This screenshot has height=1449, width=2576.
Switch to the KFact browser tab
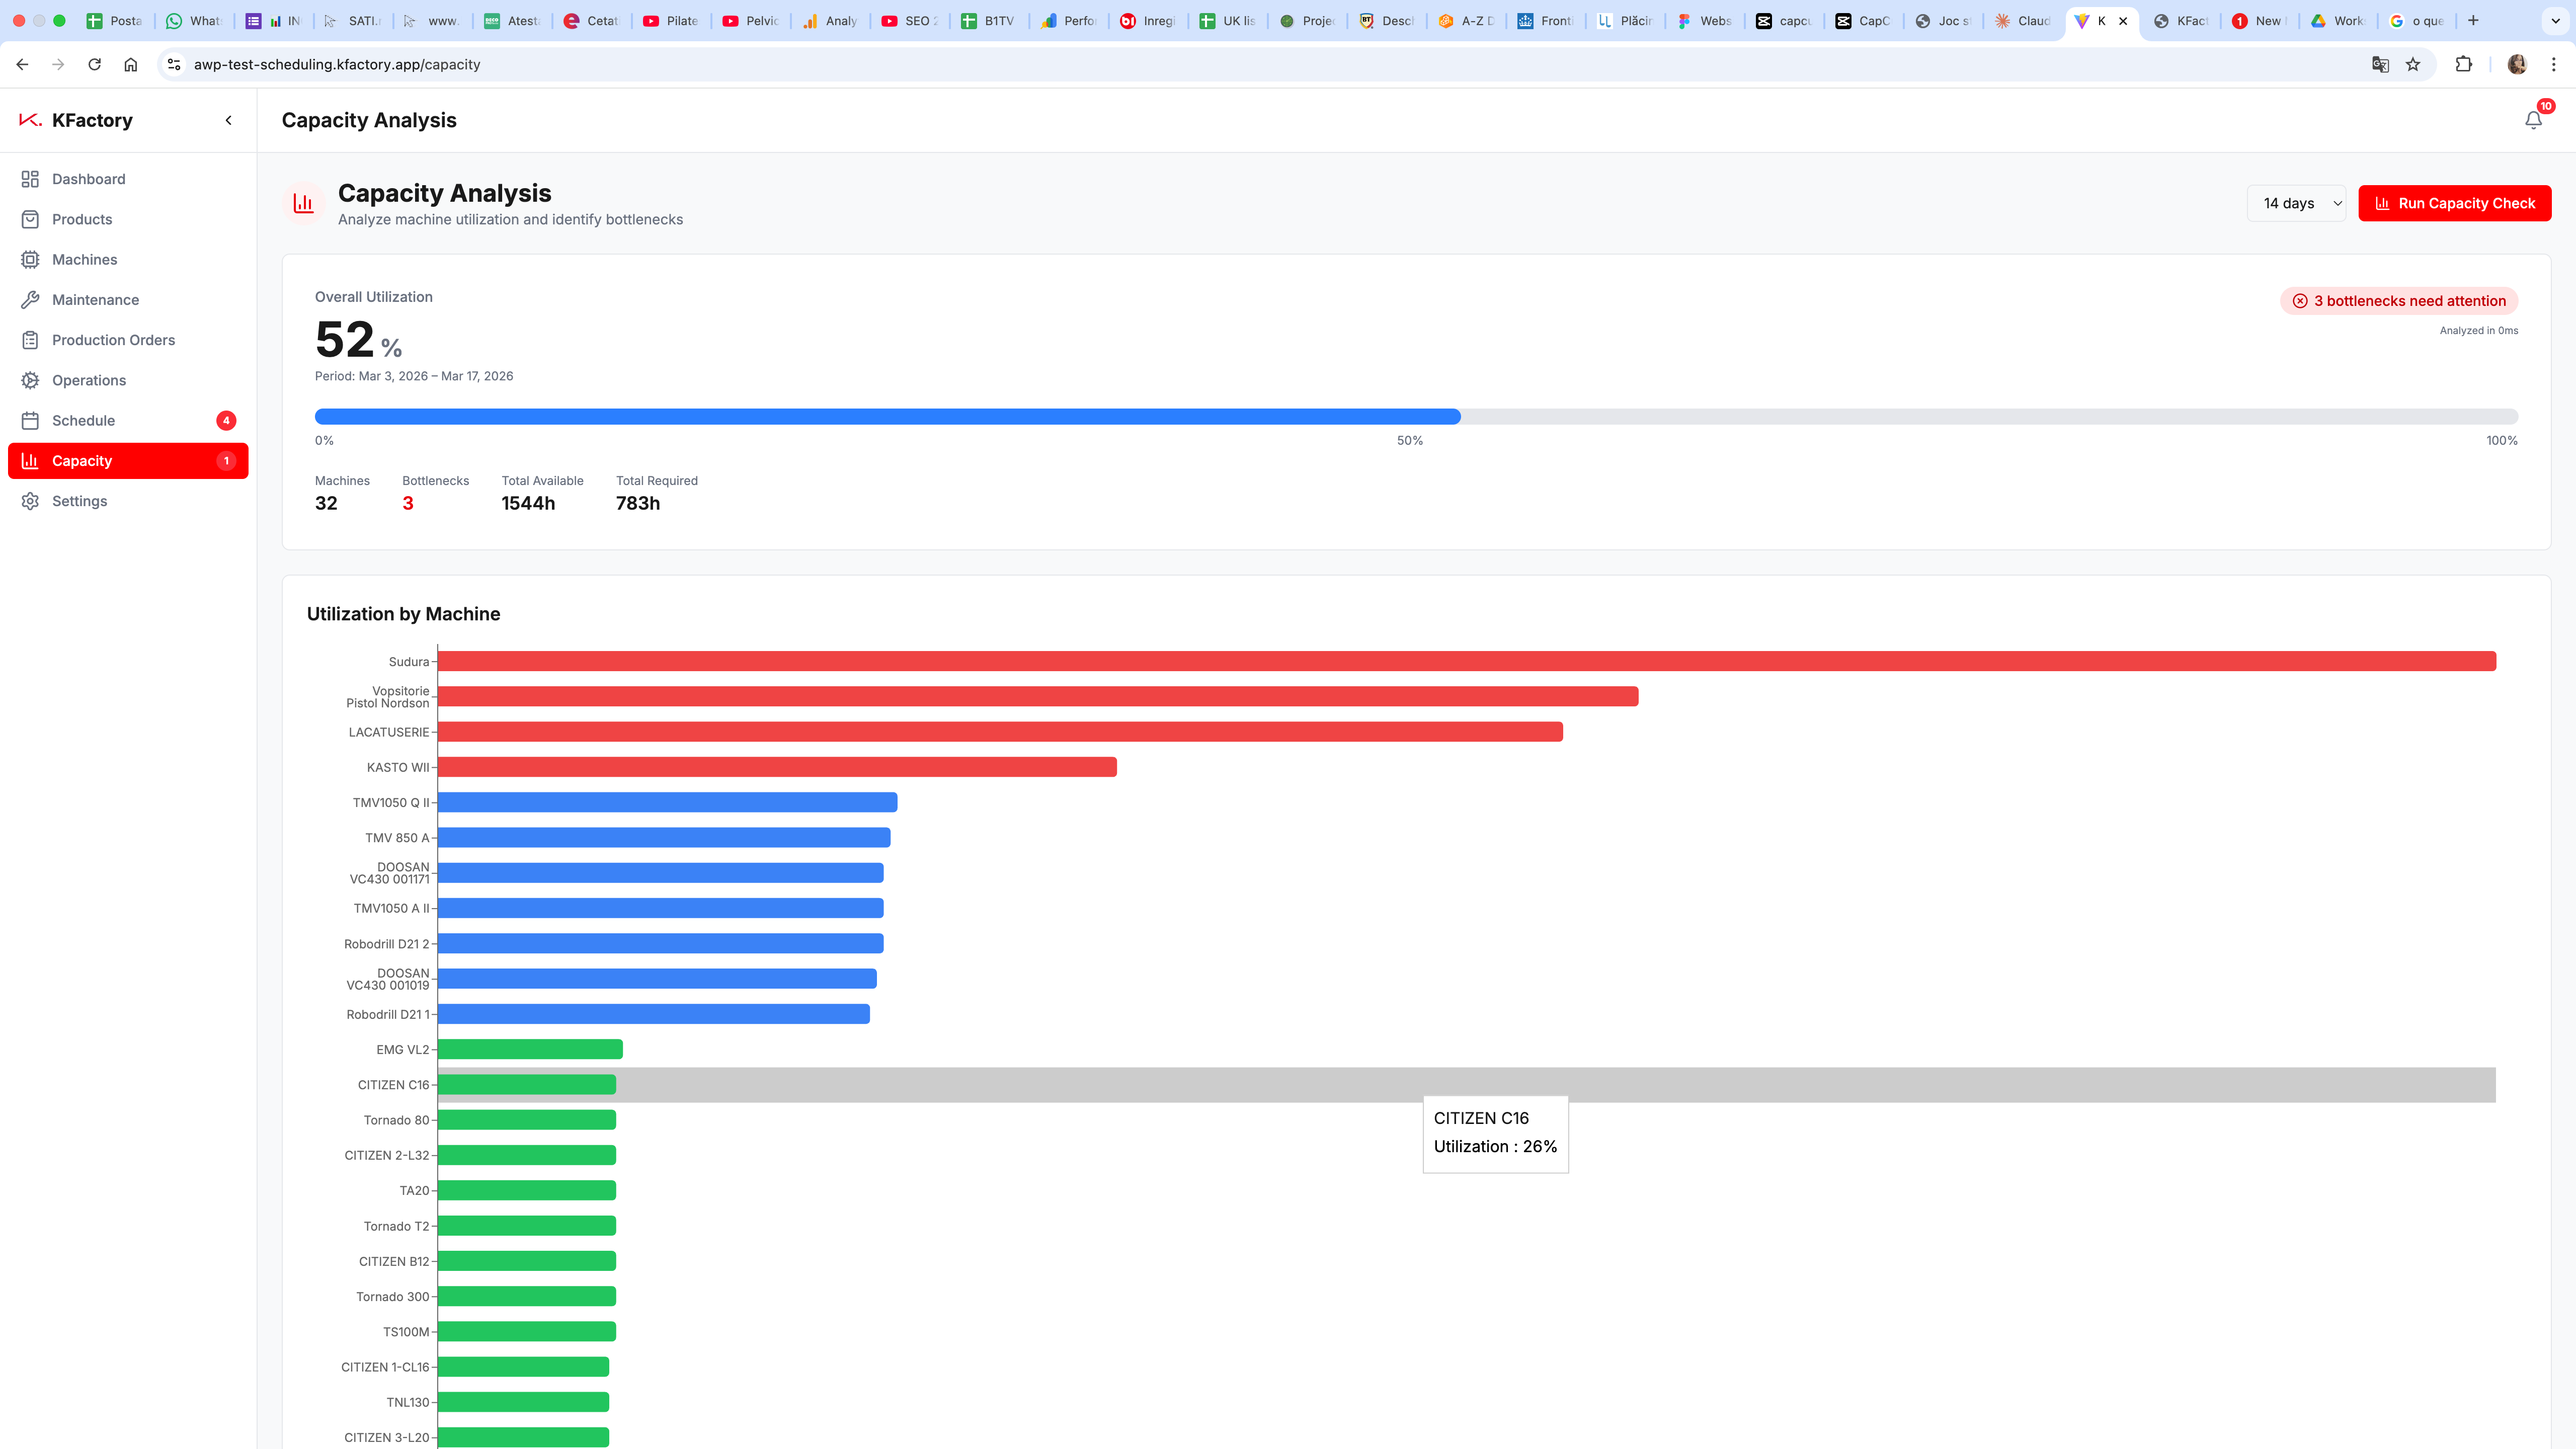[x=2182, y=21]
